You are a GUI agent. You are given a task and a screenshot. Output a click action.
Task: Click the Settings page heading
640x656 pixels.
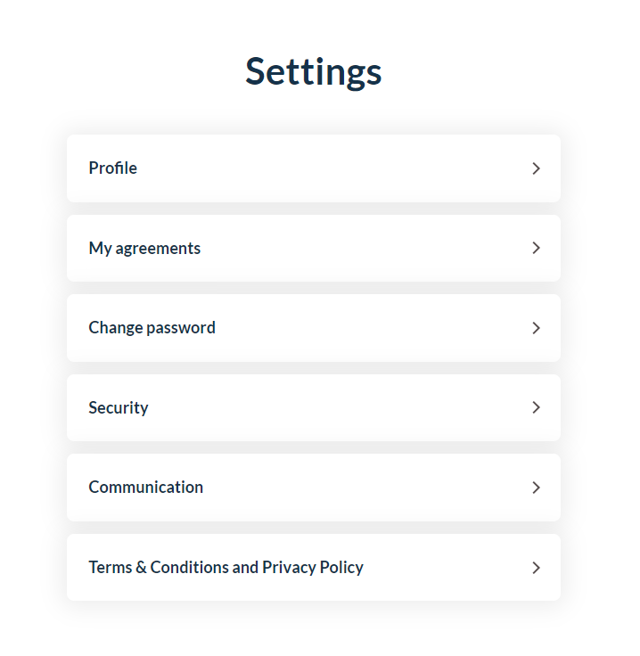coord(313,72)
